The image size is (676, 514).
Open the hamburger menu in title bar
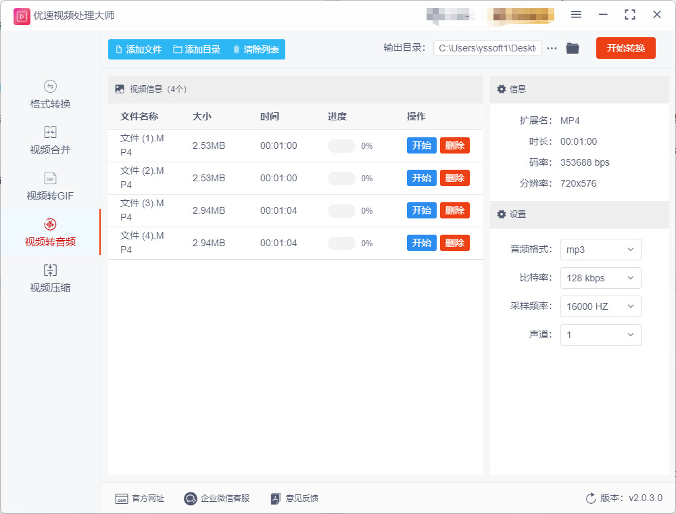[x=576, y=15]
